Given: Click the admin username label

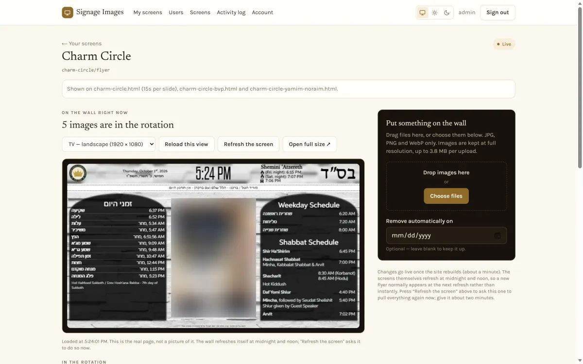Looking at the screenshot, I should coord(467,13).
